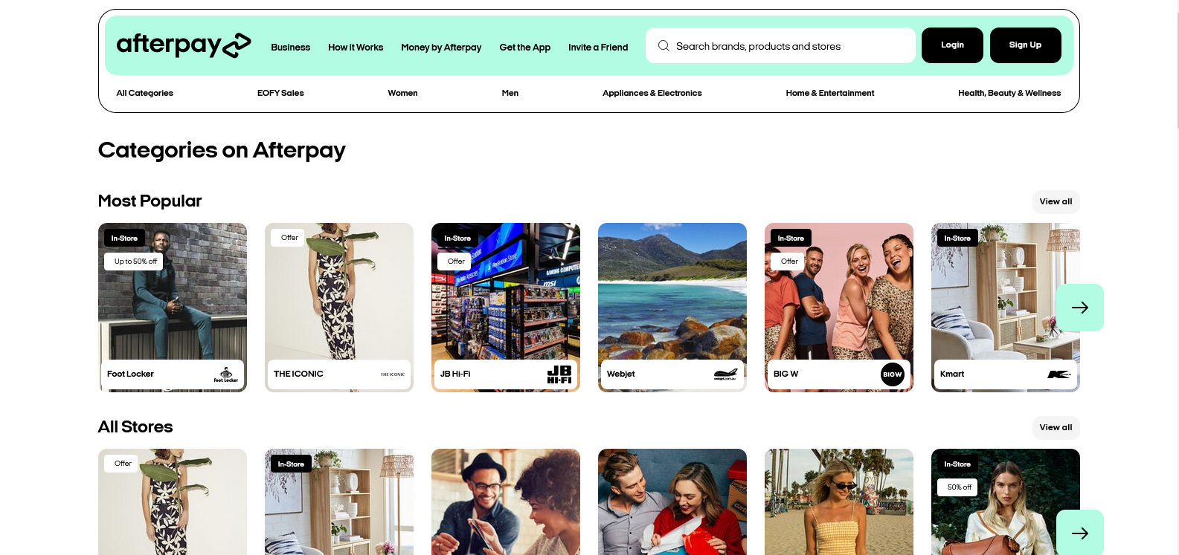Image resolution: width=1179 pixels, height=555 pixels.
Task: Click the Foot Locker logo icon
Action: click(226, 374)
